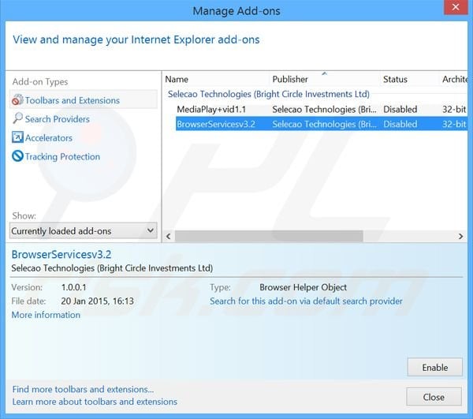Screen dimensions: 473x419
Task: Click Search for this add-on via default provider
Action: click(x=306, y=301)
